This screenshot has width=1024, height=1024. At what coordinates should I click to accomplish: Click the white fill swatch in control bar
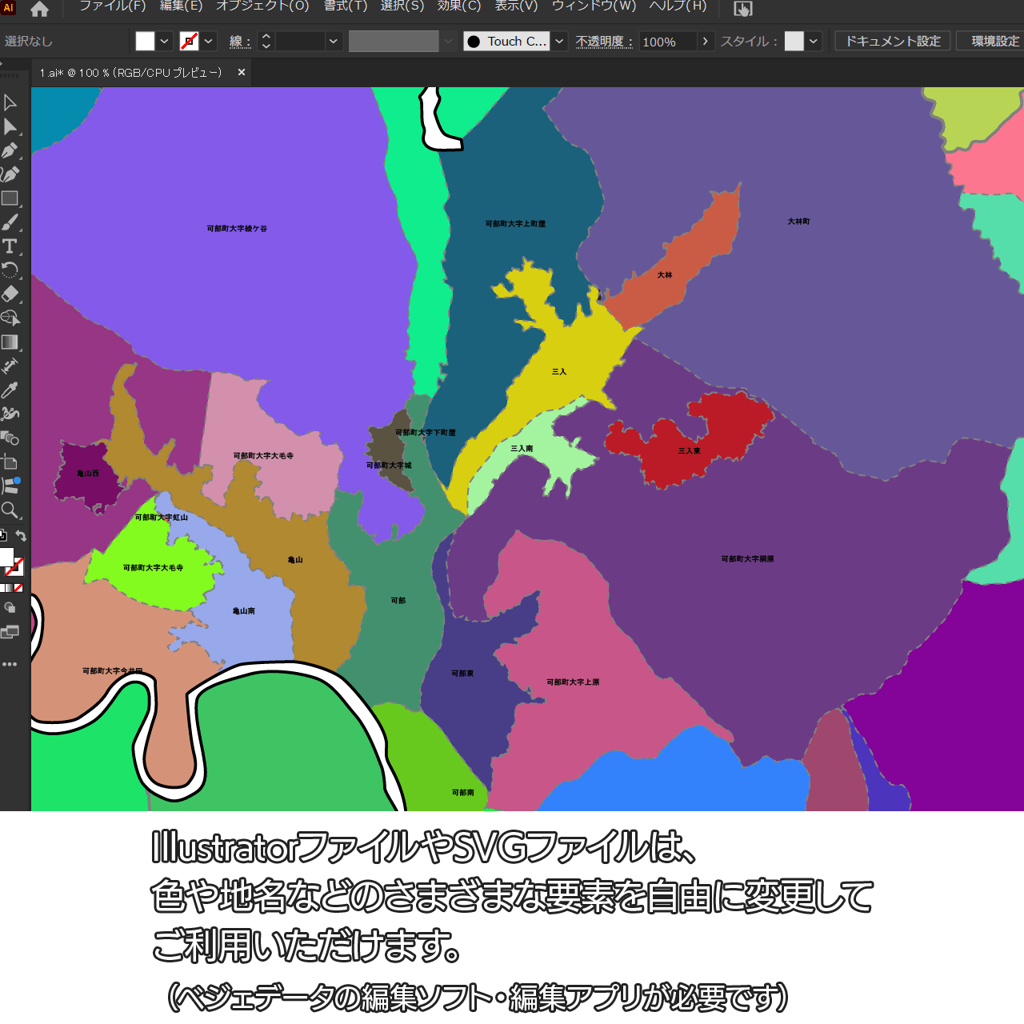[x=145, y=42]
